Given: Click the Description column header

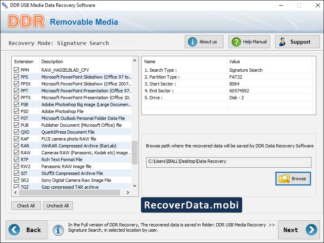Looking at the screenshot, I should pyautogui.click(x=52, y=62).
